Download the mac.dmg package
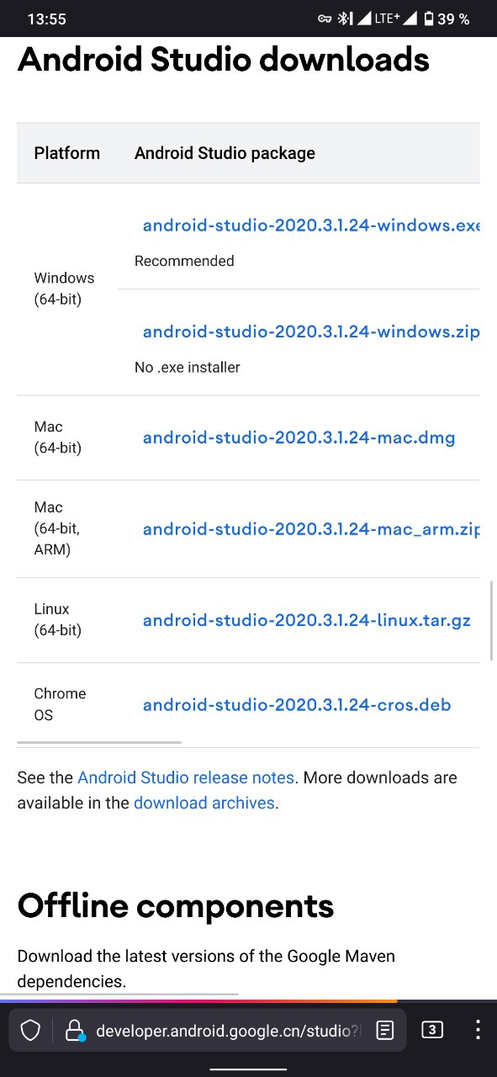Viewport: 497px width, 1077px height. 299,438
